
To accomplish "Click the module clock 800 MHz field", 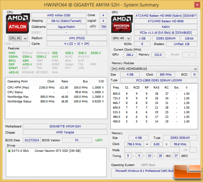I will point(166,75).
